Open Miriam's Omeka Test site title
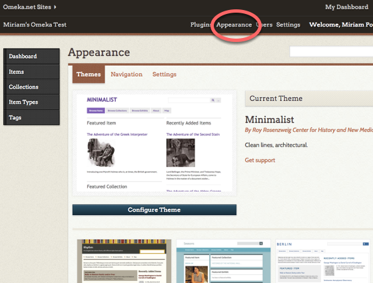373x283 pixels. tap(35, 25)
